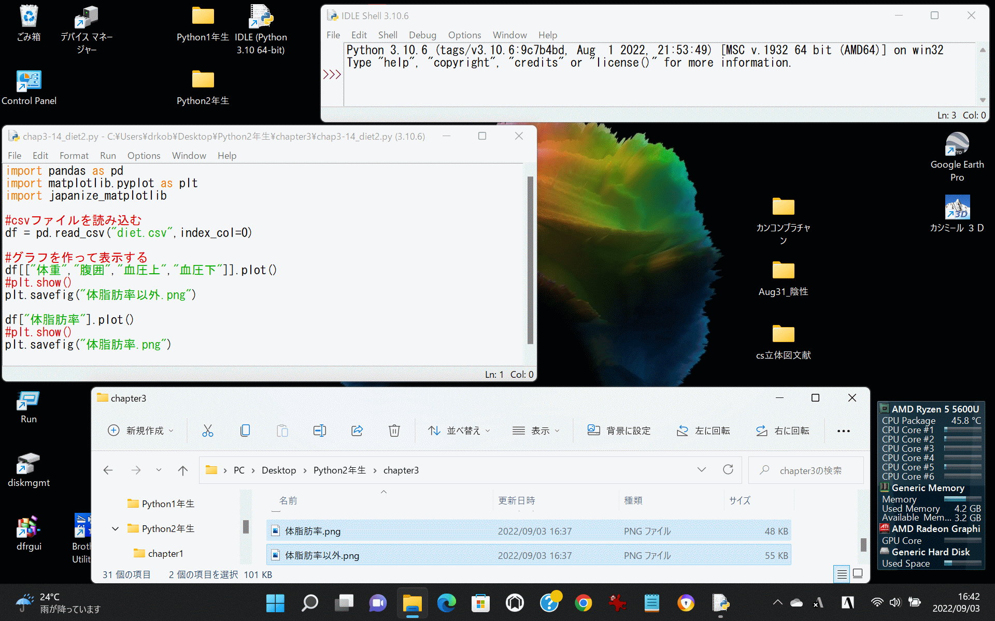The height and width of the screenshot is (621, 995).
Task: Select the diskmgmt desktop shortcut
Action: point(29,470)
